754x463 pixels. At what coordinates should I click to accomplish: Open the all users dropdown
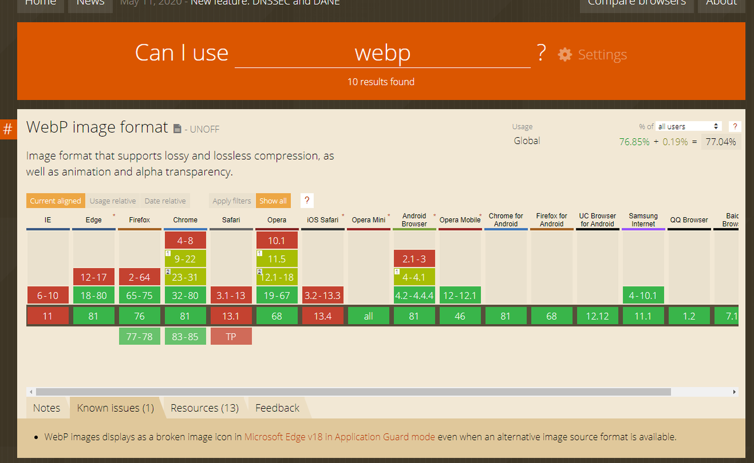tap(689, 126)
